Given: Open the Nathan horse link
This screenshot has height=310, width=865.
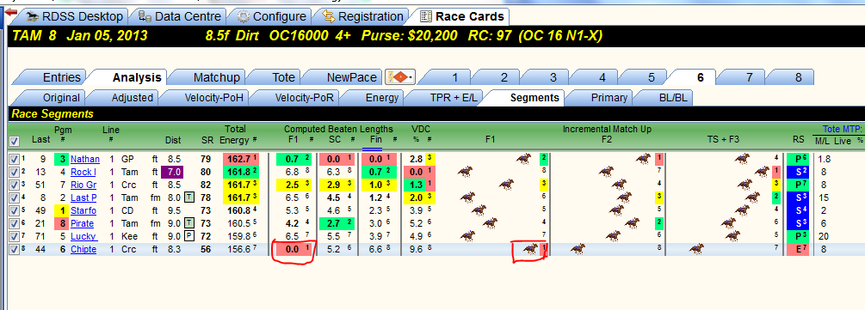Looking at the screenshot, I should 85,159.
